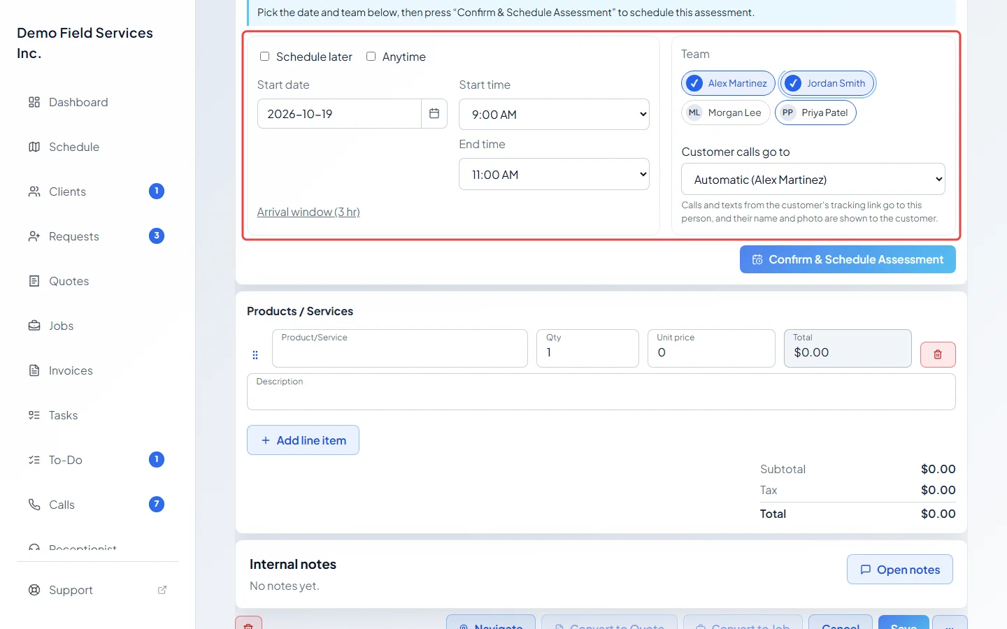
Task: Click the Unit price input field
Action: coord(711,348)
